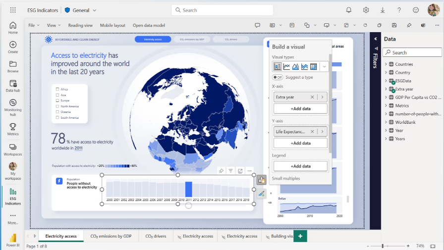
Task: Open the Teams chat icon in toolbar
Action: [423, 25]
